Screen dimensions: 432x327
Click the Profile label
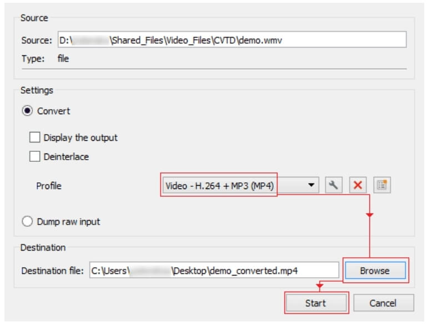(49, 186)
